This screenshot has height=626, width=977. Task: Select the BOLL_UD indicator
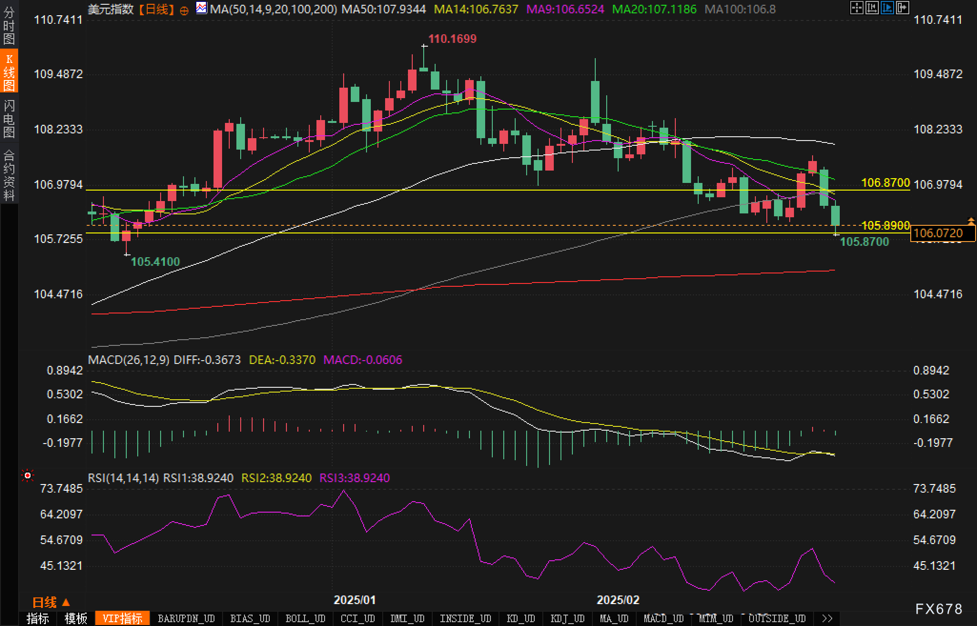(x=305, y=618)
